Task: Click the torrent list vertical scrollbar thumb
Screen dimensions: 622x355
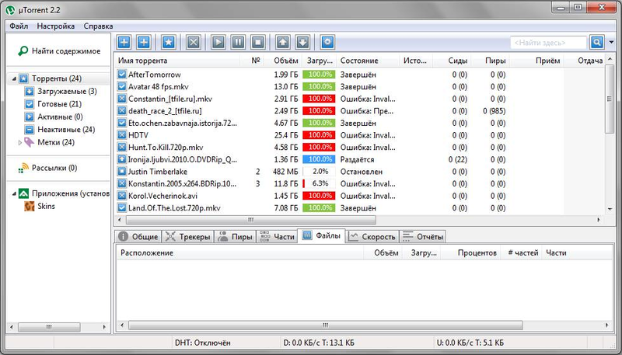Action: 610,99
